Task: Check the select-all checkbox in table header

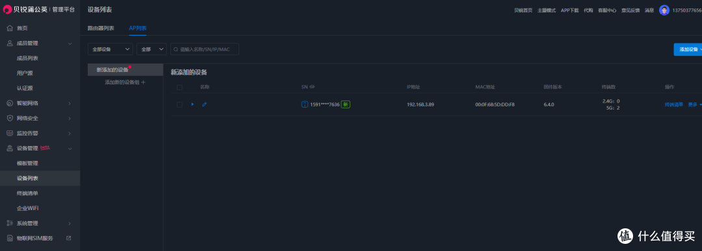Action: coord(179,87)
